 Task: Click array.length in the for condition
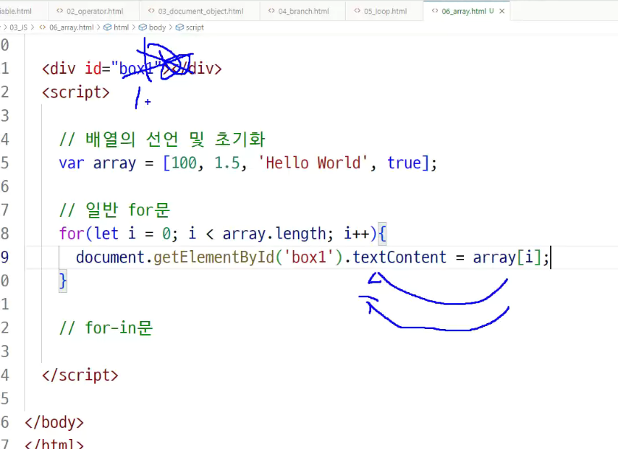point(274,234)
